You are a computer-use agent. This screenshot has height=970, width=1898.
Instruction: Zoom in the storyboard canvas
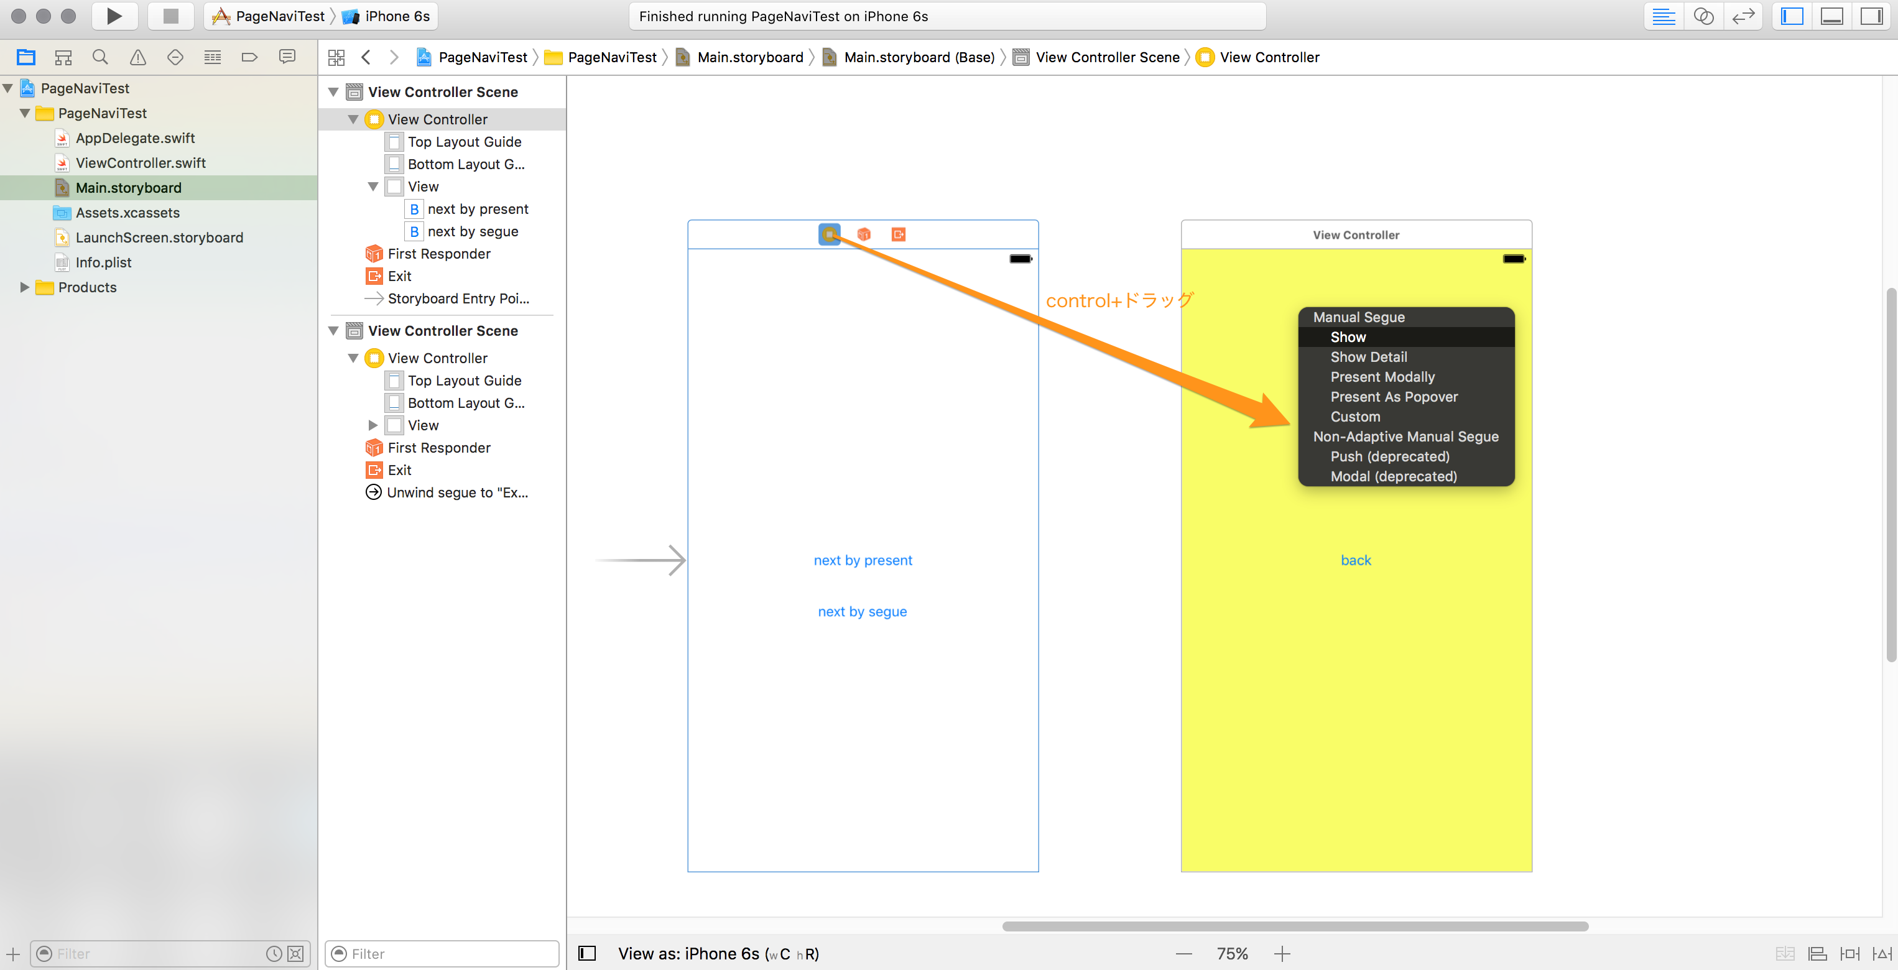tap(1282, 954)
